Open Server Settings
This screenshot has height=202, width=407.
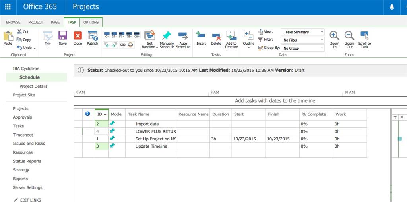point(27,187)
